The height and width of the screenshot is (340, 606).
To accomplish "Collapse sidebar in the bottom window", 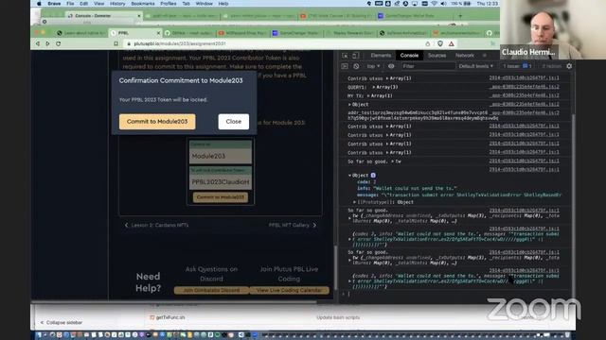I will [x=61, y=323].
